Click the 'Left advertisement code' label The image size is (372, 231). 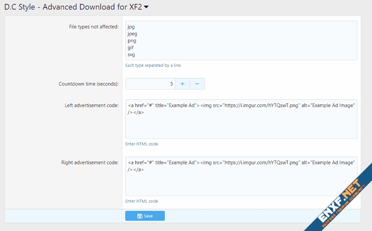[x=92, y=105]
